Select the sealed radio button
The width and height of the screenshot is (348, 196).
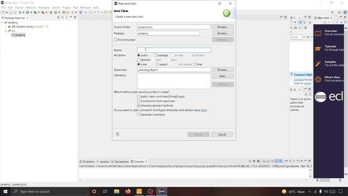coord(157,64)
